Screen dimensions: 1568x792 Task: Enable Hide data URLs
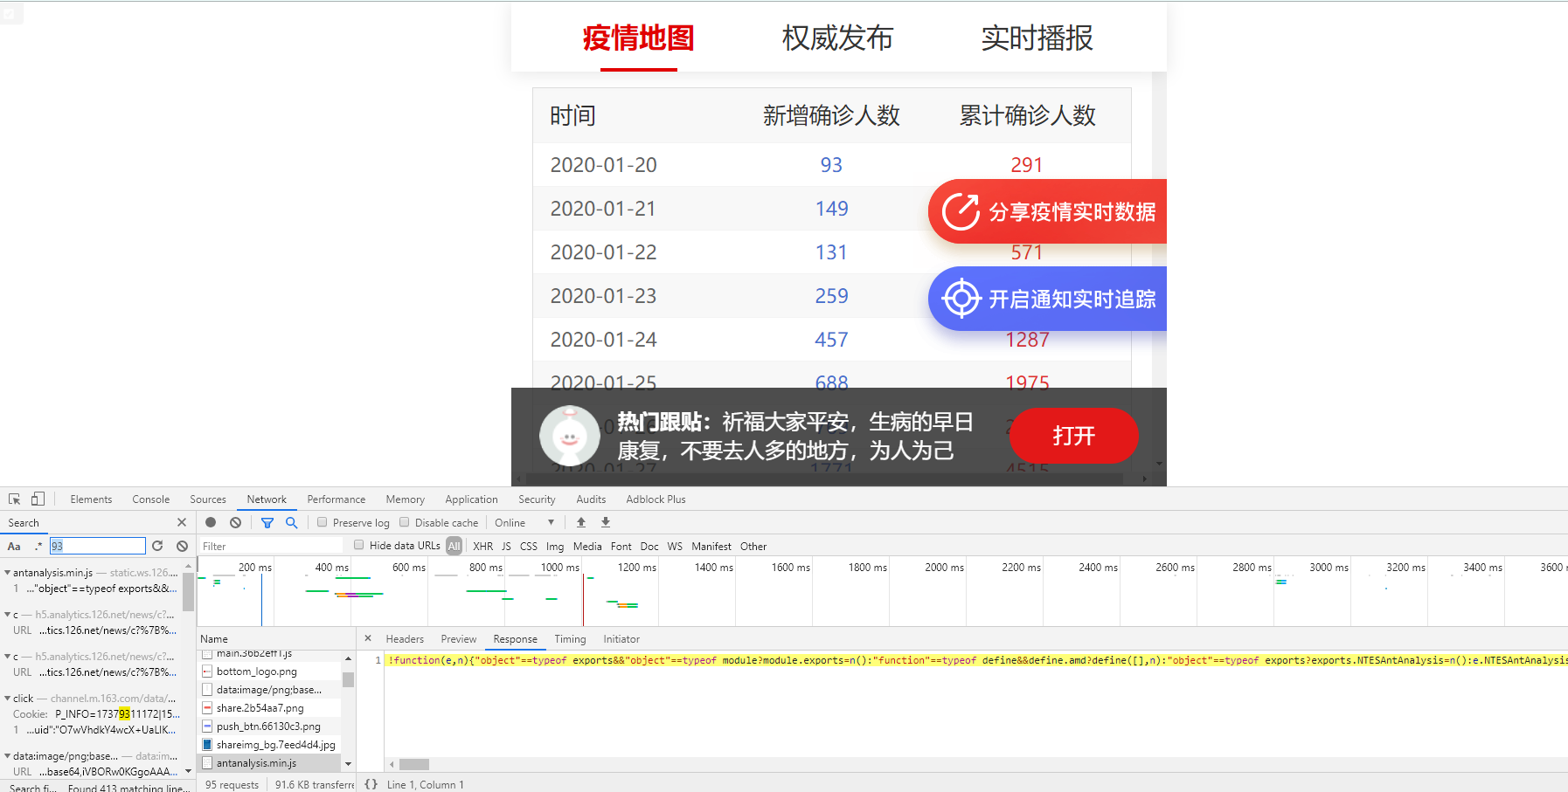(x=358, y=544)
